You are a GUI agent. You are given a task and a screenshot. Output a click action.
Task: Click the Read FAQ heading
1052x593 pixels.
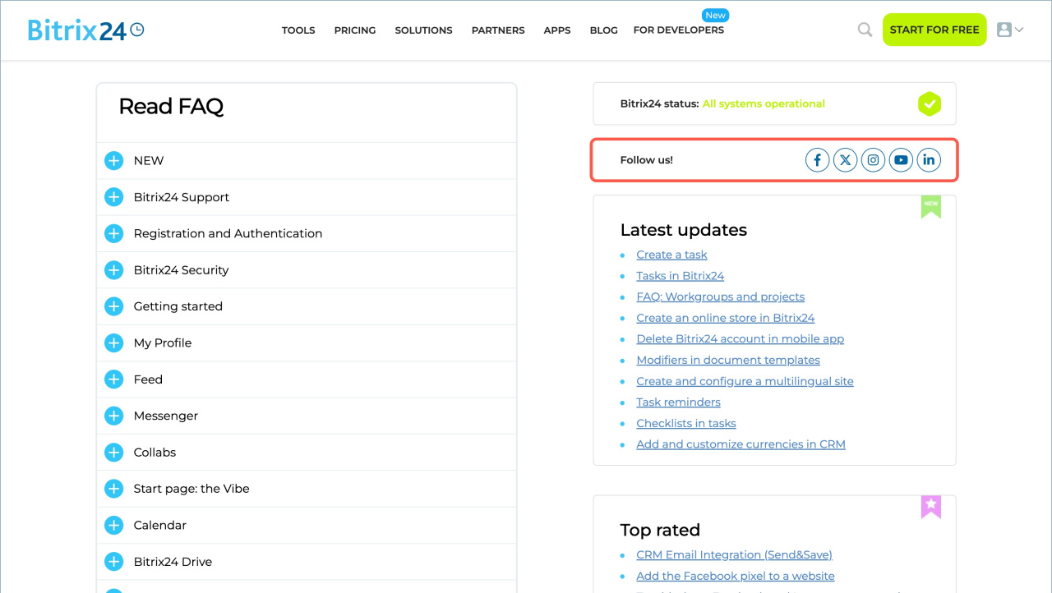pos(171,107)
